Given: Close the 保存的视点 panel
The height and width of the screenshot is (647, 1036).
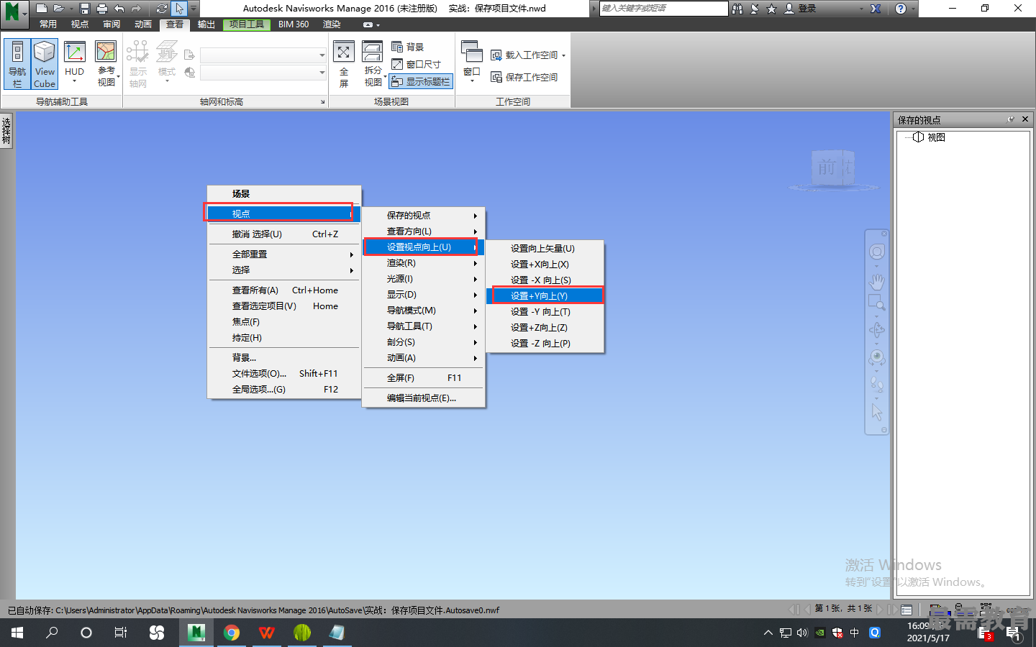Looking at the screenshot, I should click(1025, 119).
